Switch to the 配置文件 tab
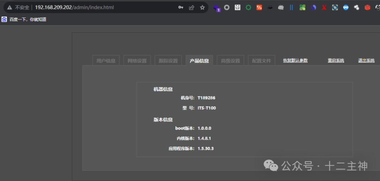Viewport: 380px width, 181px height. (261, 60)
